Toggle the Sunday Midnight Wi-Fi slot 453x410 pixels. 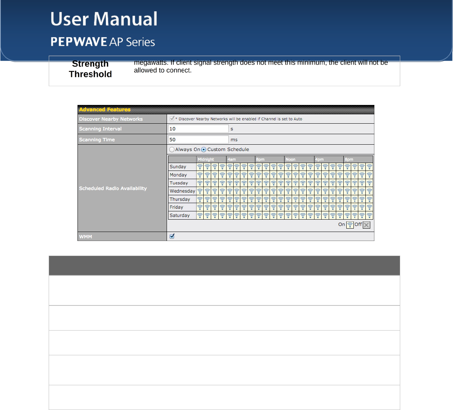click(200, 167)
